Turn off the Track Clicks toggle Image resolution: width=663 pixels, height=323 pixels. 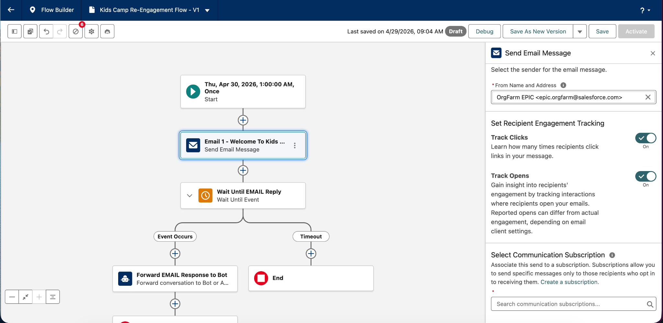click(646, 138)
